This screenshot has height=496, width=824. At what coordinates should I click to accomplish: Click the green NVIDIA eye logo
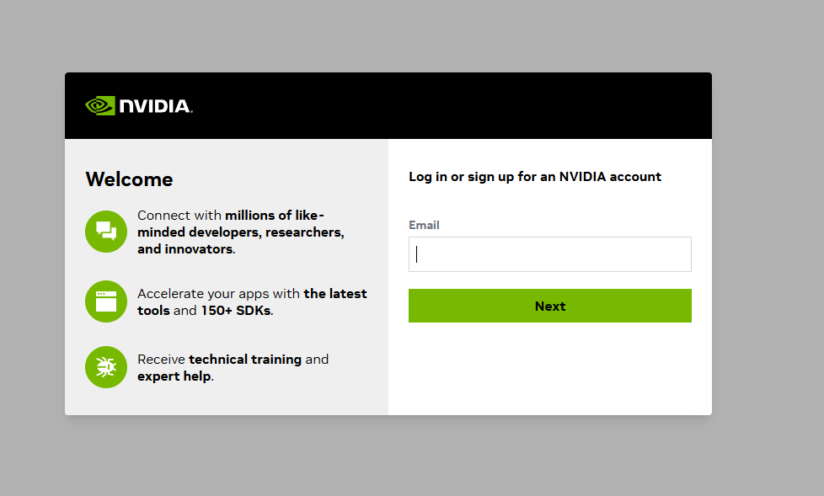coord(100,105)
